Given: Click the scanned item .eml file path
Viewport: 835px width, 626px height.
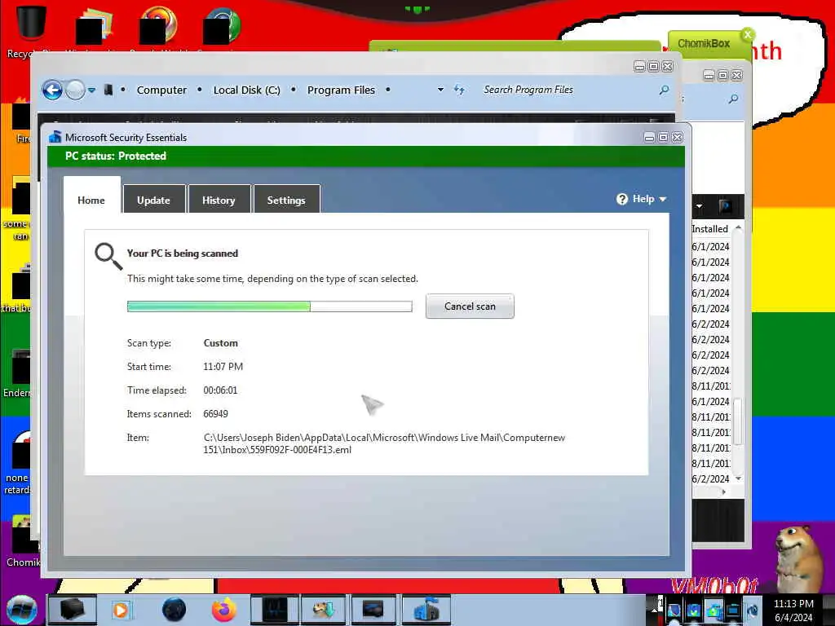Looking at the screenshot, I should [384, 443].
